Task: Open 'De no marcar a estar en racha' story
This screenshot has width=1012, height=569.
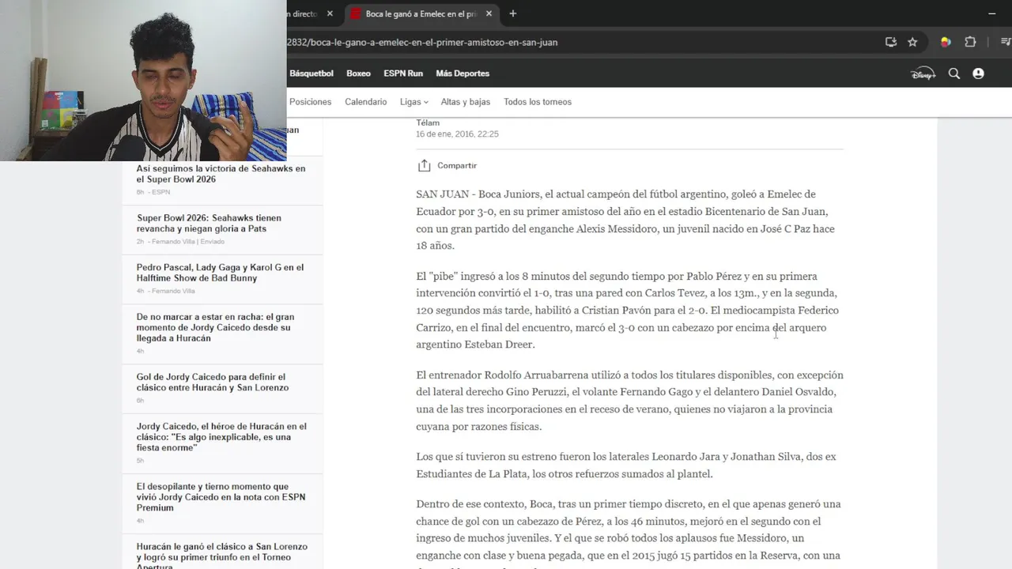Action: click(215, 327)
